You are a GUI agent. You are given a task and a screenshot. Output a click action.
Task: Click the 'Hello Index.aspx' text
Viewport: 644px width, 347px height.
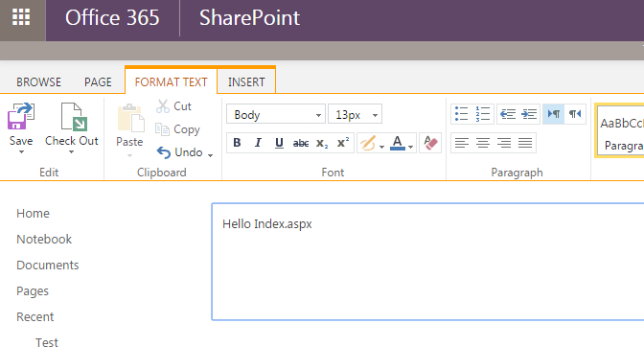[x=267, y=224]
